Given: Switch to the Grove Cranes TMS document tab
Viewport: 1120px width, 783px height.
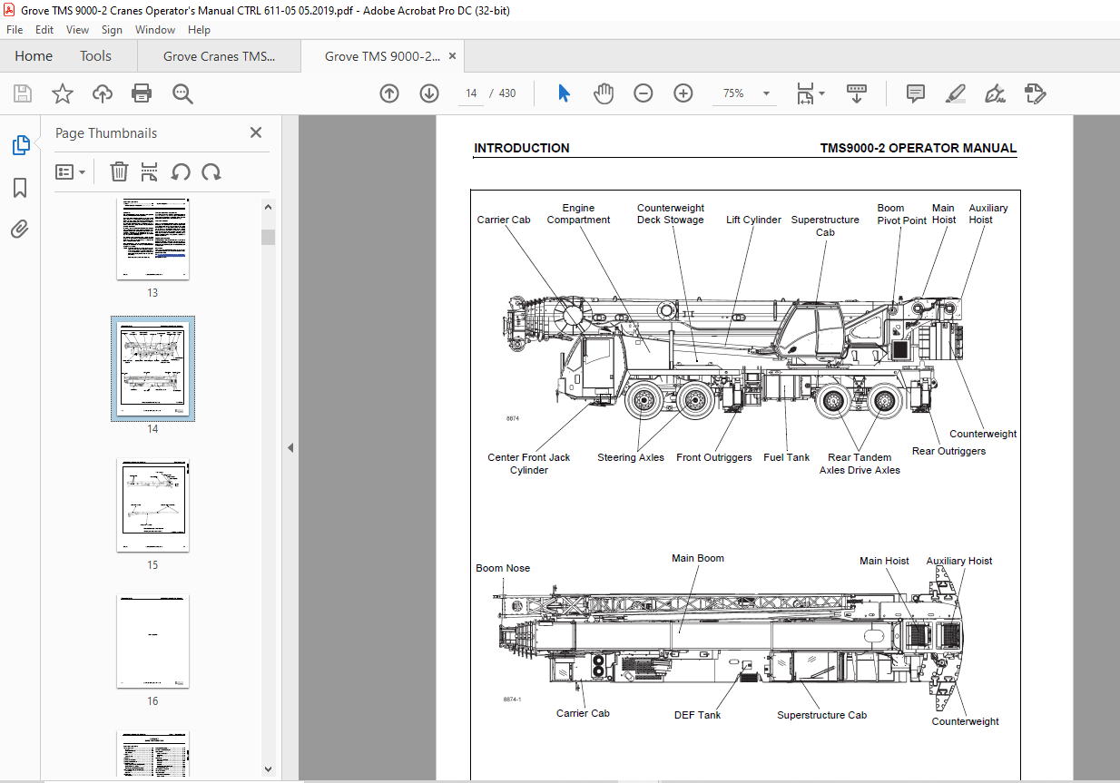Looking at the screenshot, I should point(219,56).
